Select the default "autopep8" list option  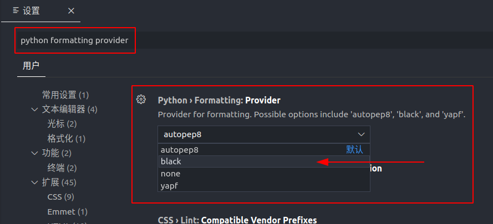coord(179,149)
